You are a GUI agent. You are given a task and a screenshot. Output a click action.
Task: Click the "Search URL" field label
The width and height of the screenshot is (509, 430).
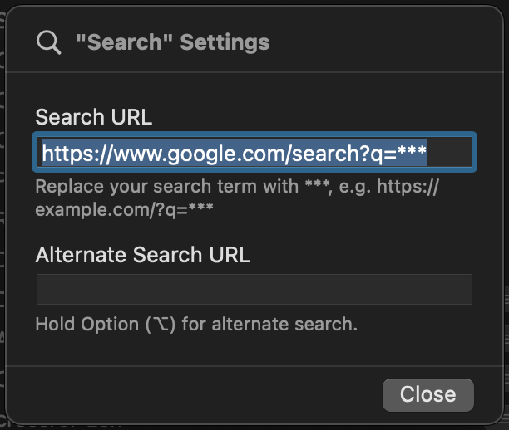point(93,116)
